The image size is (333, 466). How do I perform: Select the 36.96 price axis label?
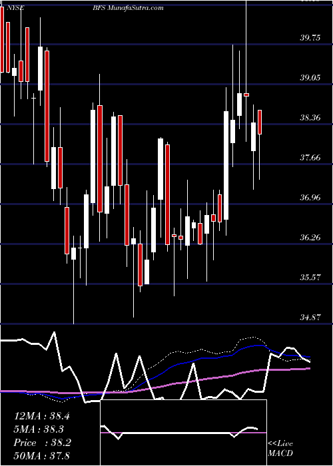(x=310, y=197)
